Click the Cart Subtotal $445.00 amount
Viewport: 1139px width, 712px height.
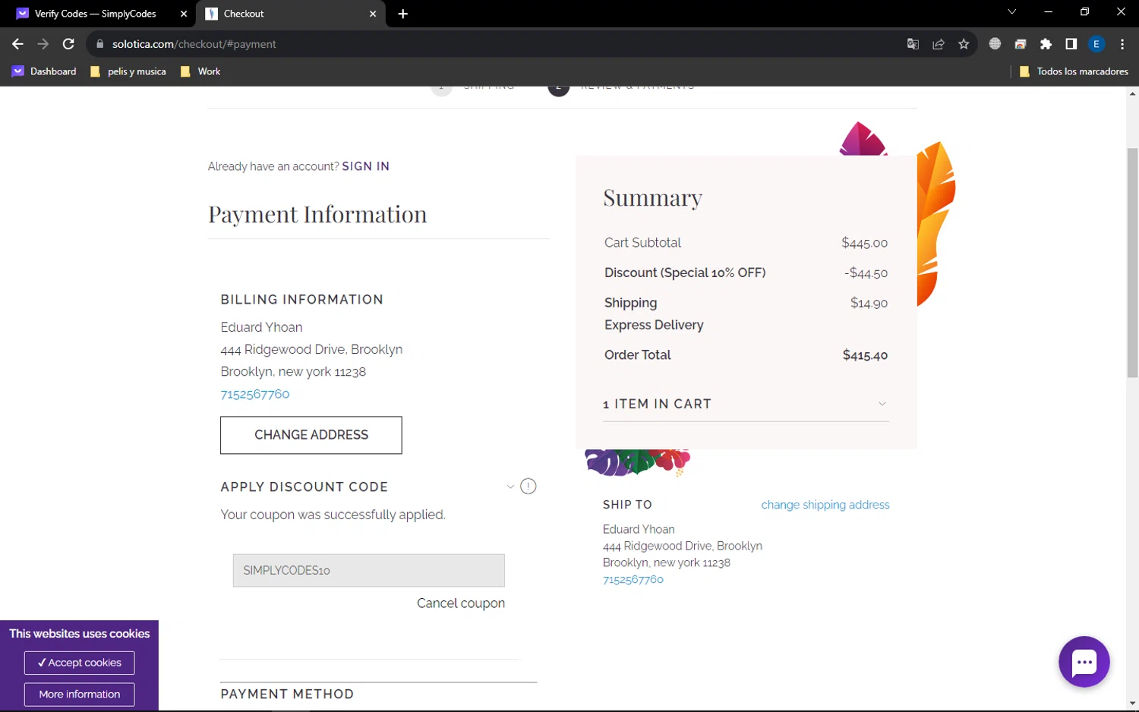(864, 243)
